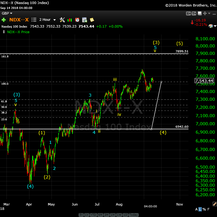Click the 04:00:00 time axis marker
Screen dimensions: 217x217
150,206
